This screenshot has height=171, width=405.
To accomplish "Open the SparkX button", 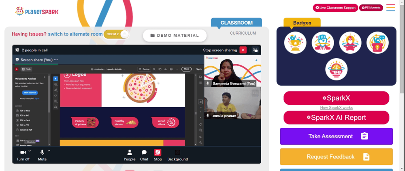I will point(336,98).
